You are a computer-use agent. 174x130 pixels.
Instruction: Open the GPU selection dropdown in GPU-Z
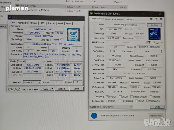click(111, 107)
